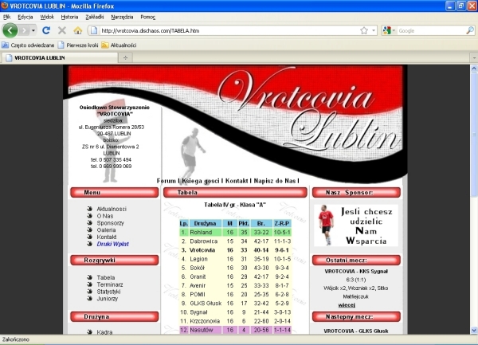
Task: Open the Sponsorzy menu link
Action: [111, 223]
